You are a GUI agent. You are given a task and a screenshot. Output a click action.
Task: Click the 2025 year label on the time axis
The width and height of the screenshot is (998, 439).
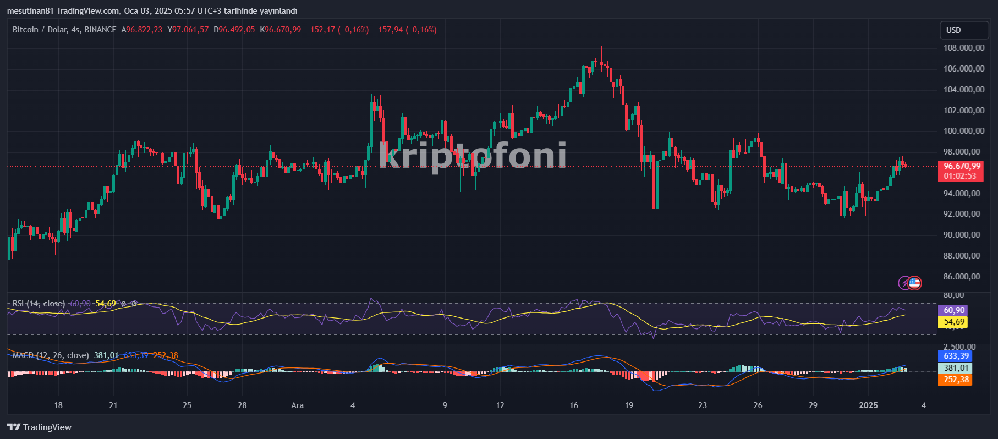pyautogui.click(x=869, y=405)
